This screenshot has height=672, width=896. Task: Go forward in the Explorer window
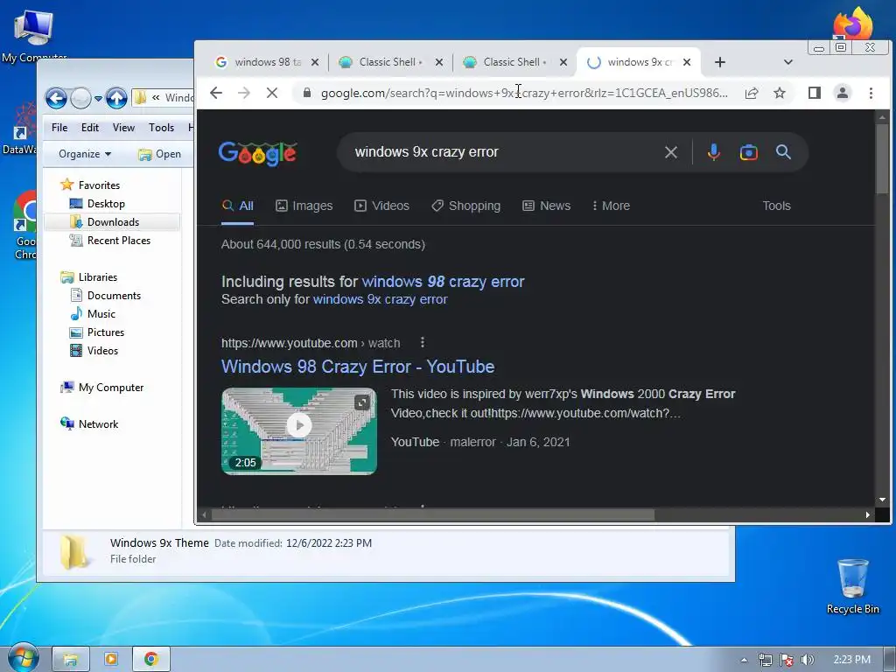tap(80, 98)
